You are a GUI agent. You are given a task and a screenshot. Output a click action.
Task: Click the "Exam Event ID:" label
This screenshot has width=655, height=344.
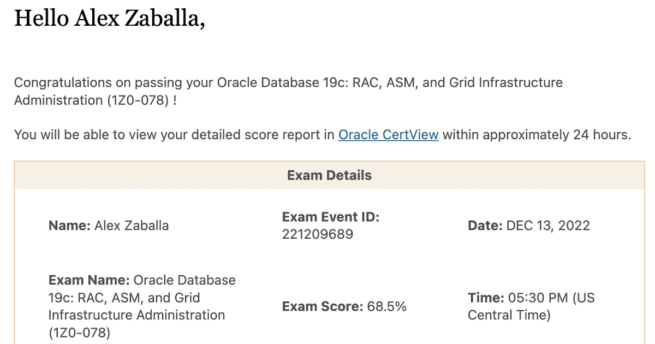[x=330, y=217]
